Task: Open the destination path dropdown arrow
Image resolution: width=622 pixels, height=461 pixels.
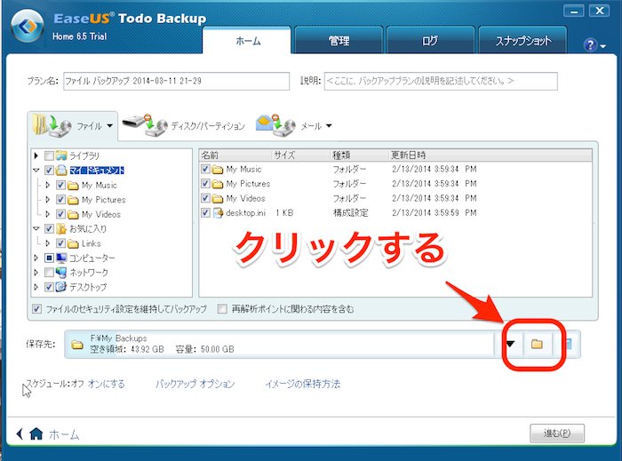Action: pyautogui.click(x=510, y=344)
